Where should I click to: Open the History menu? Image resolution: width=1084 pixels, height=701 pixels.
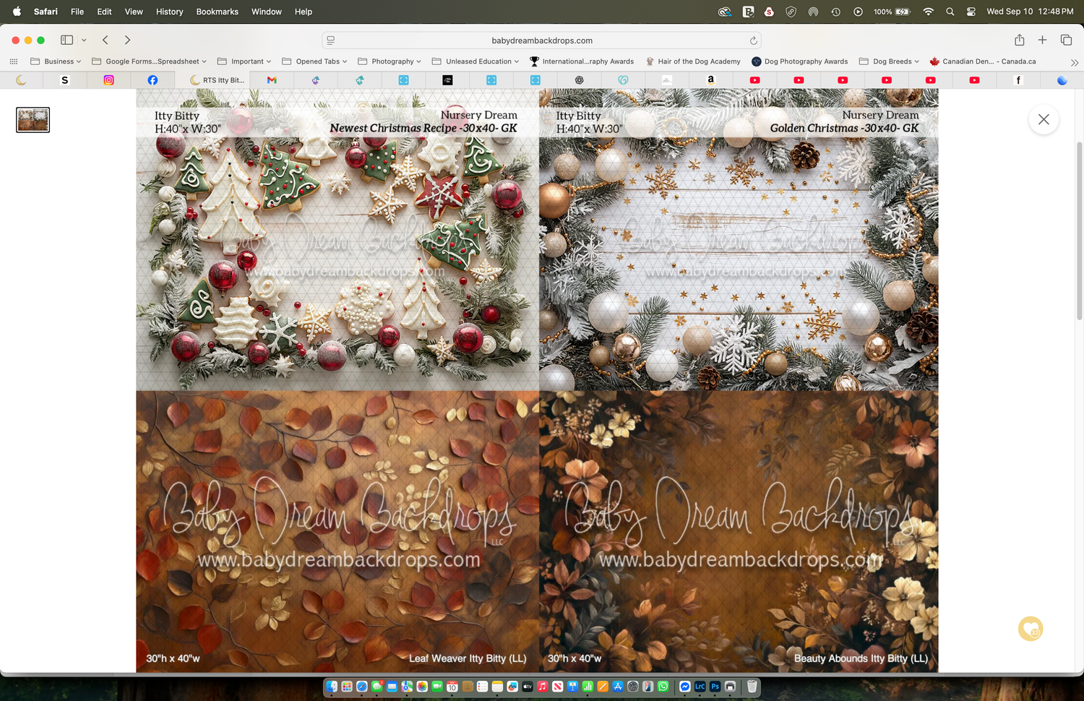(170, 12)
